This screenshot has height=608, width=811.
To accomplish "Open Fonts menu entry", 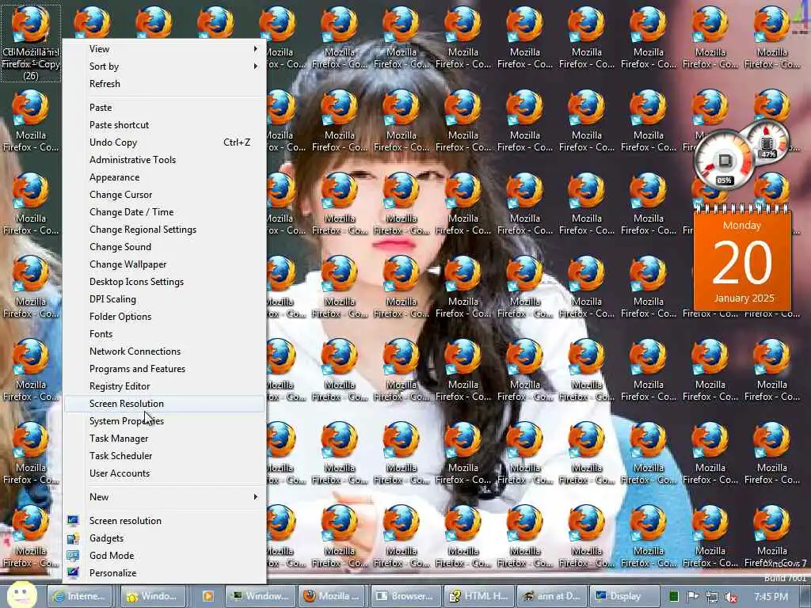I will 165,334.
